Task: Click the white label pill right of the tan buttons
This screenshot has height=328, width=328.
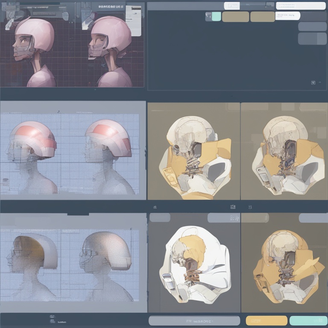Action: (287, 16)
